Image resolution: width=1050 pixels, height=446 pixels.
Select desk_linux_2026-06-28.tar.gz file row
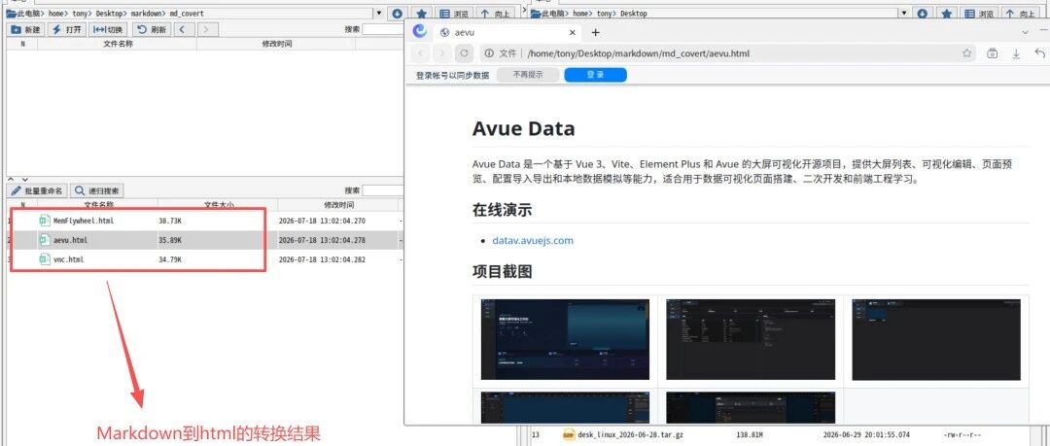pyautogui.click(x=787, y=434)
